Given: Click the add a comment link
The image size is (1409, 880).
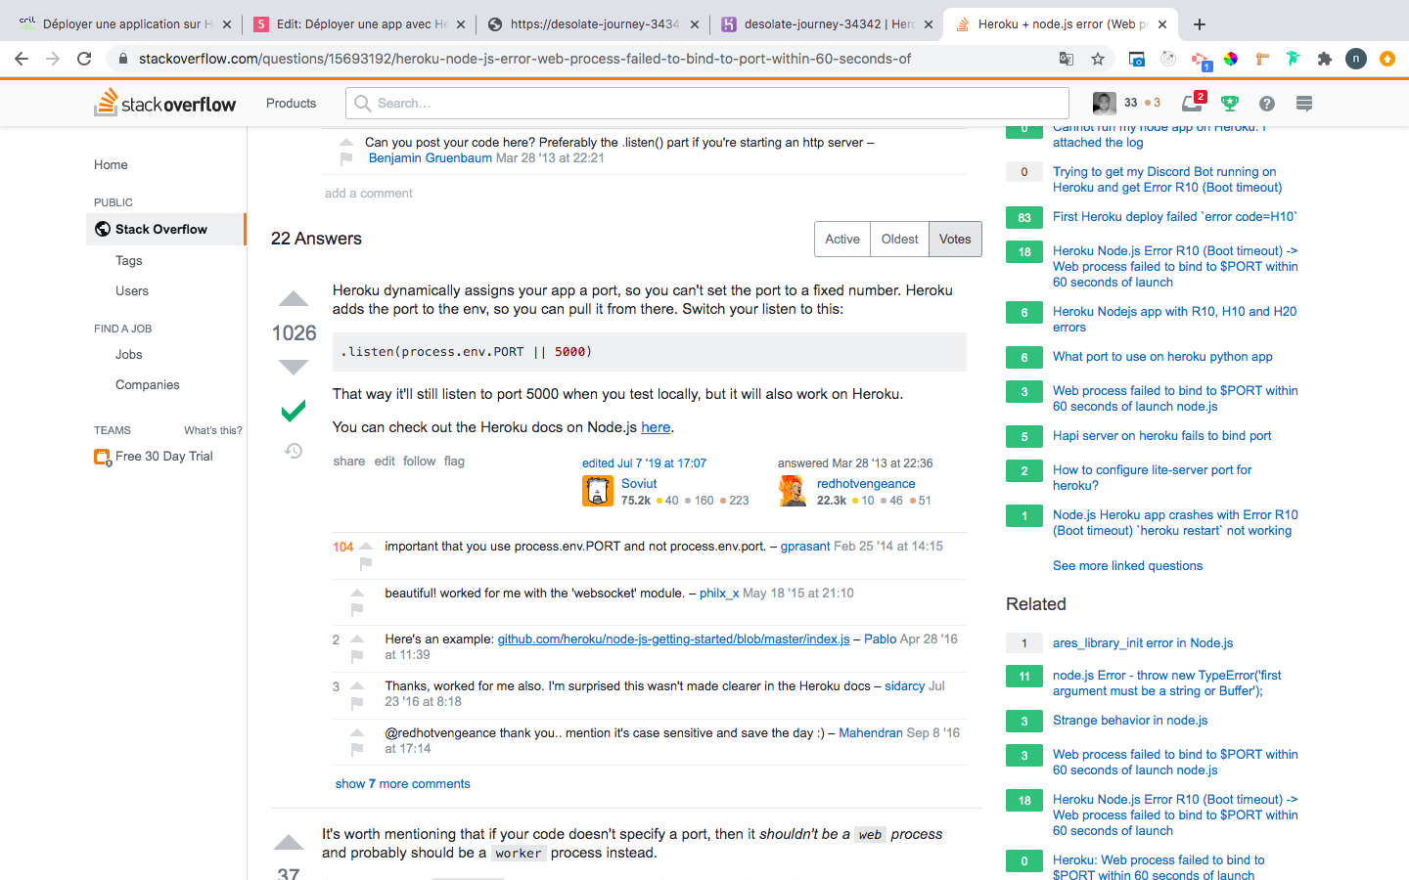Looking at the screenshot, I should 368,193.
